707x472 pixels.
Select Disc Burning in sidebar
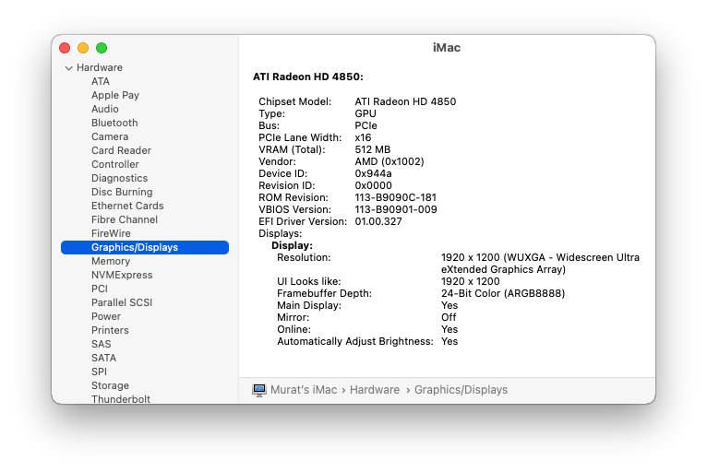point(122,192)
